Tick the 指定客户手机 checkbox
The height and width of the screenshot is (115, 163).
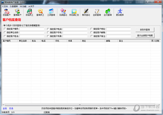click(48, 32)
